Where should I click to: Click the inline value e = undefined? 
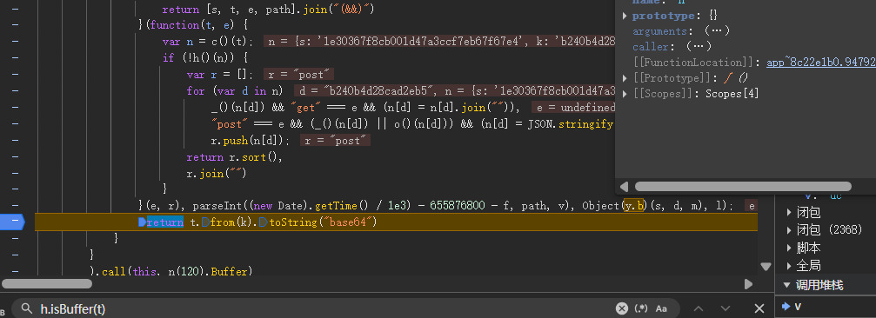click(x=575, y=108)
